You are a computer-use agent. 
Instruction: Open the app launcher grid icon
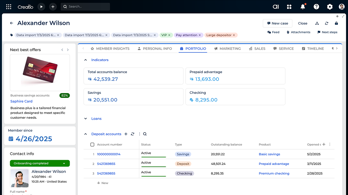click(x=9, y=7)
